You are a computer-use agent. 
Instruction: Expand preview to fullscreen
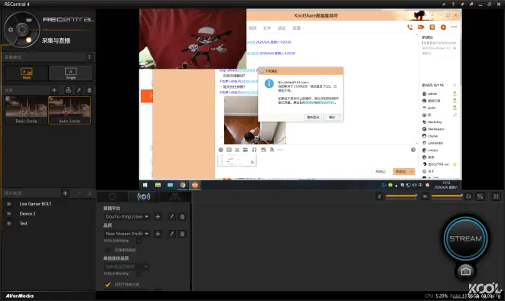496,196
